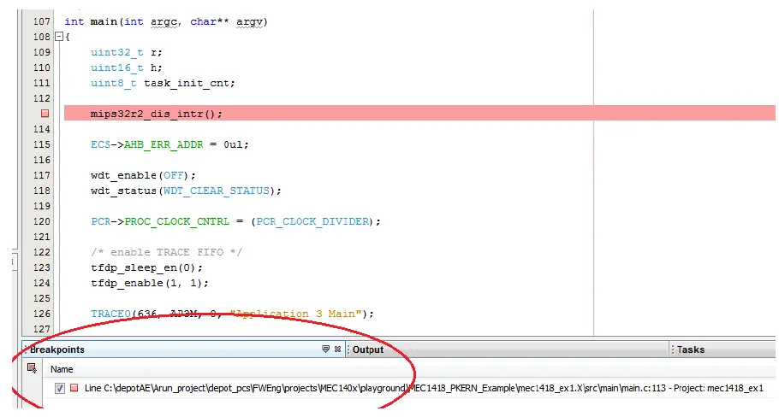Click the PROC_CLOCK_CNTRL identifier
Screen dimensions: 779x417
pyautogui.click(x=177, y=221)
